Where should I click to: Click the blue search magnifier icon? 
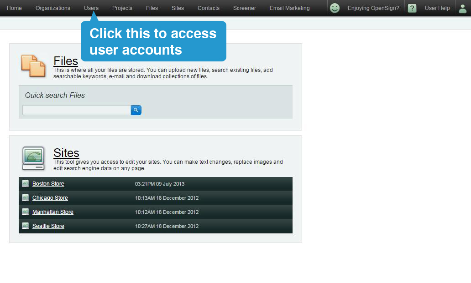[x=136, y=110]
